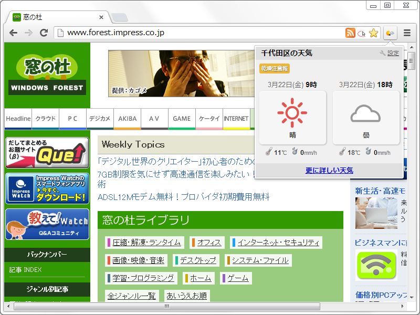The height and width of the screenshot is (315, 420).
Task: Click the Que! sidebar banner
Action: [46, 152]
